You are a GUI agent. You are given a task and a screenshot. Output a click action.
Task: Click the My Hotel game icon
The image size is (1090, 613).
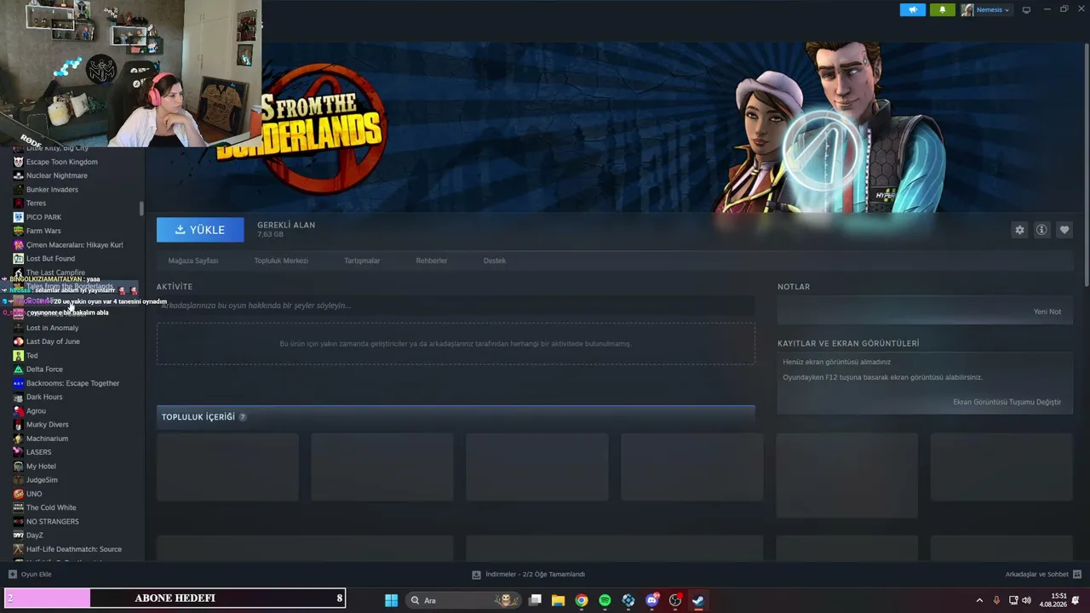(x=19, y=467)
